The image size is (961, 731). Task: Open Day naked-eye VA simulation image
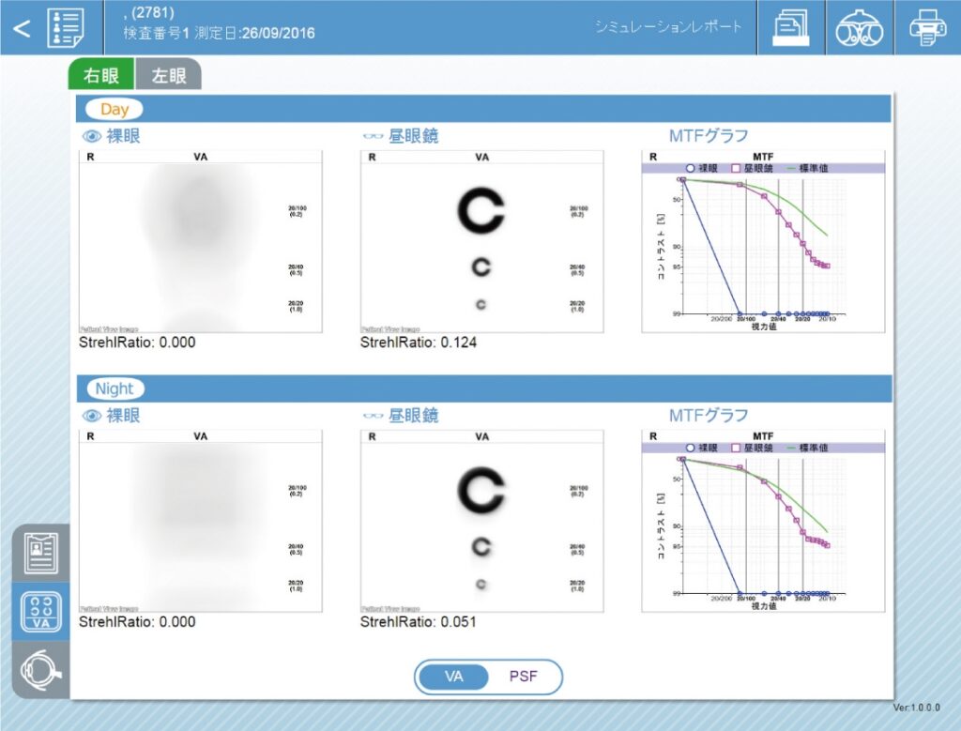coord(201,241)
